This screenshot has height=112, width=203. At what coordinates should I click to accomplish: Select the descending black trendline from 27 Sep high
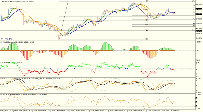click(x=142, y=11)
